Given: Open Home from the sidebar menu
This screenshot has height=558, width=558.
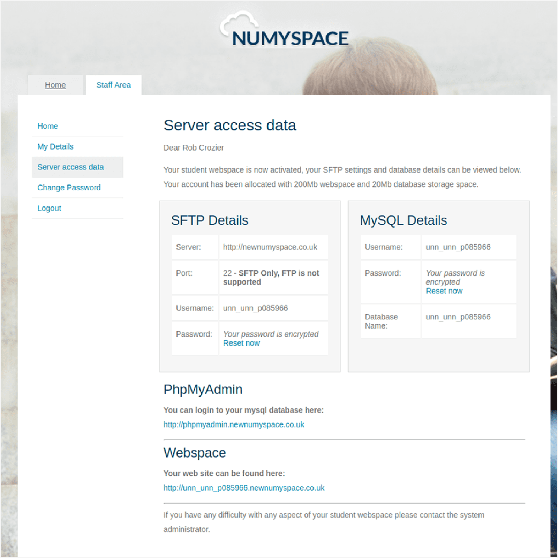Looking at the screenshot, I should click(47, 126).
